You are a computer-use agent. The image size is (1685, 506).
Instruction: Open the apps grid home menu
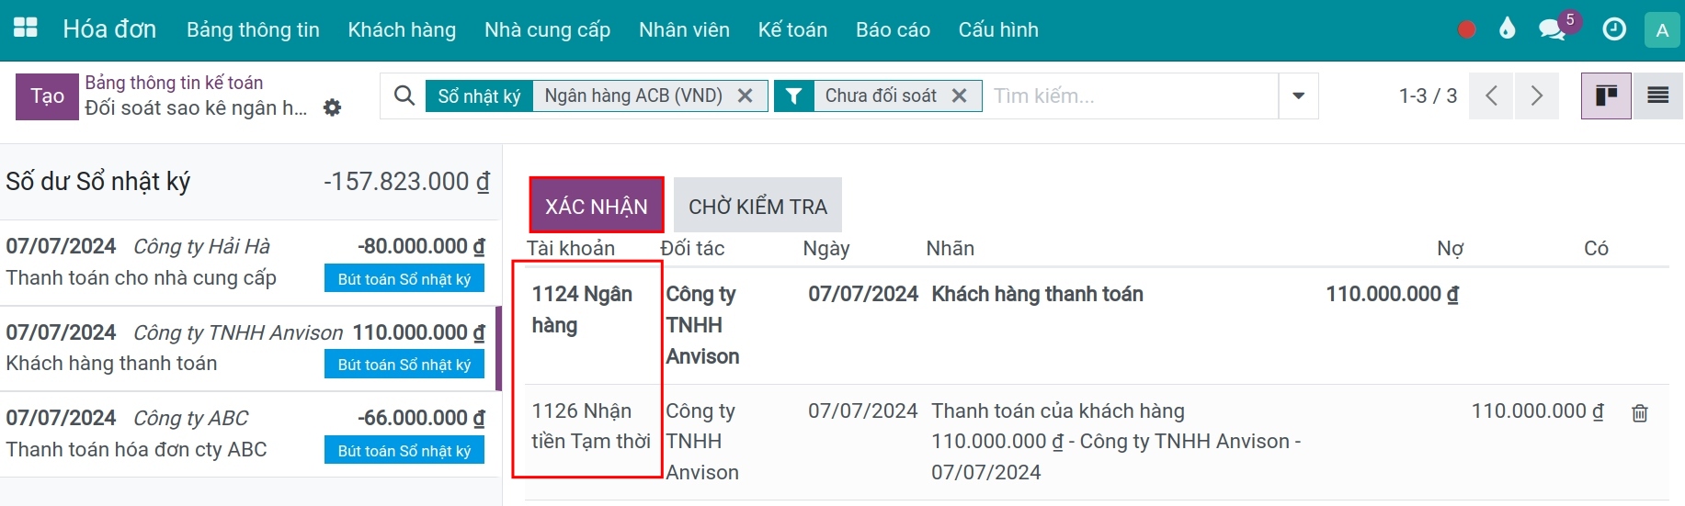pyautogui.click(x=26, y=28)
